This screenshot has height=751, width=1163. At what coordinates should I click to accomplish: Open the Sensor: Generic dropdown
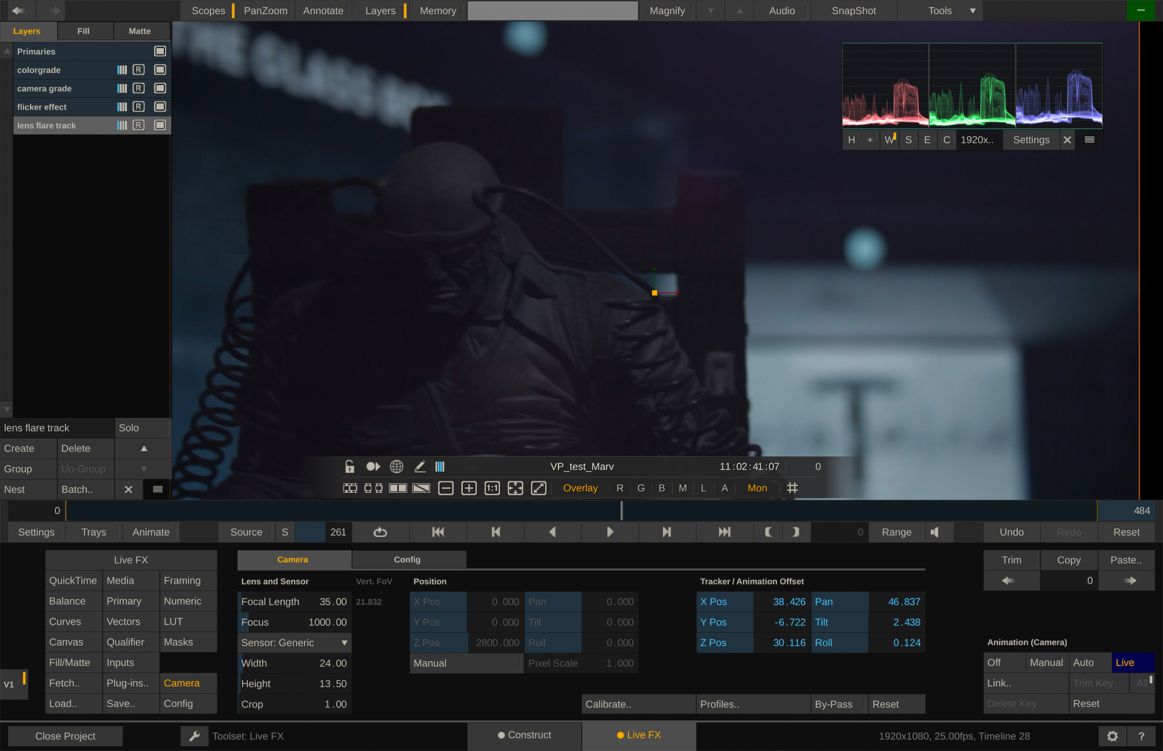coord(294,643)
